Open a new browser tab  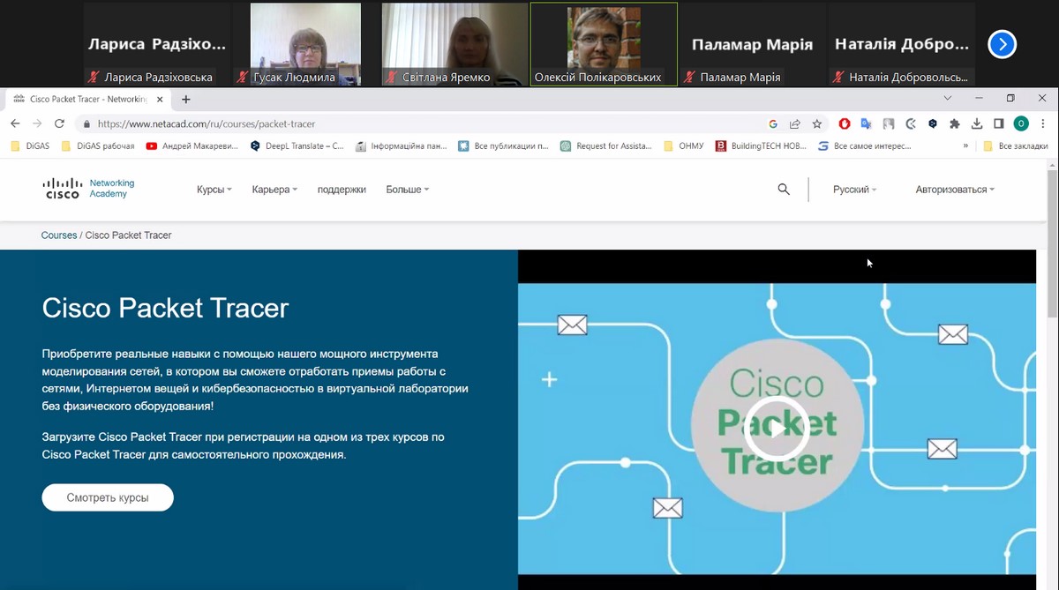tap(186, 100)
